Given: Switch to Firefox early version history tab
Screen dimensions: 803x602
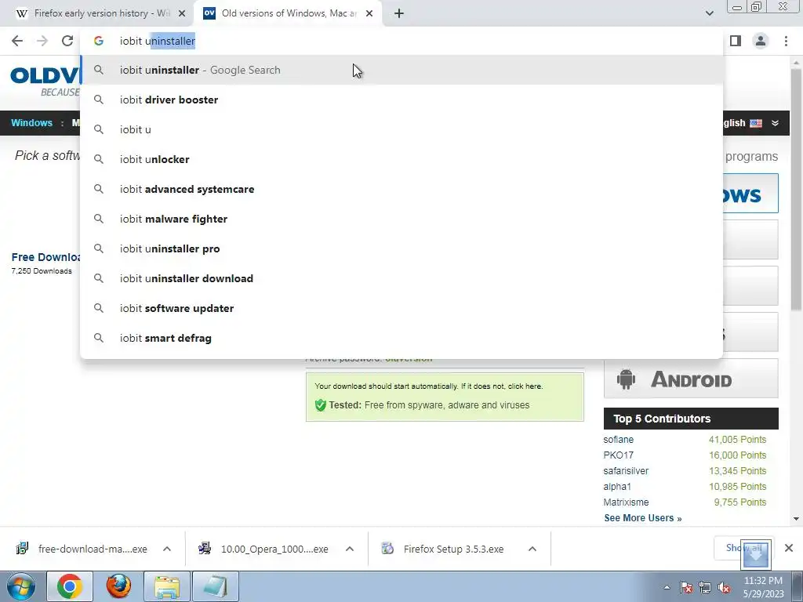Looking at the screenshot, I should coord(97,13).
